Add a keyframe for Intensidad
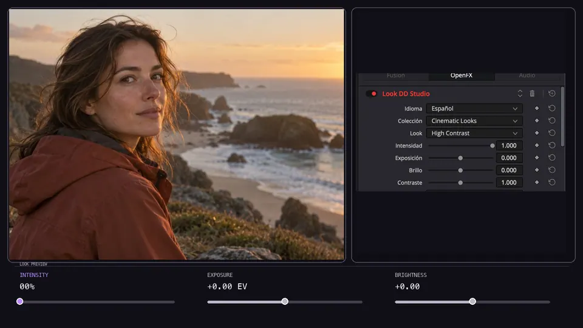Image resolution: width=583 pixels, height=328 pixels. (x=536, y=145)
